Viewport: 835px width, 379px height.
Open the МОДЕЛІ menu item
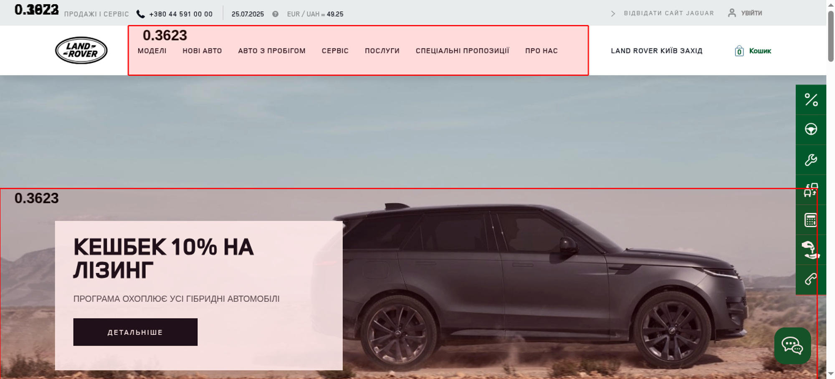[152, 51]
